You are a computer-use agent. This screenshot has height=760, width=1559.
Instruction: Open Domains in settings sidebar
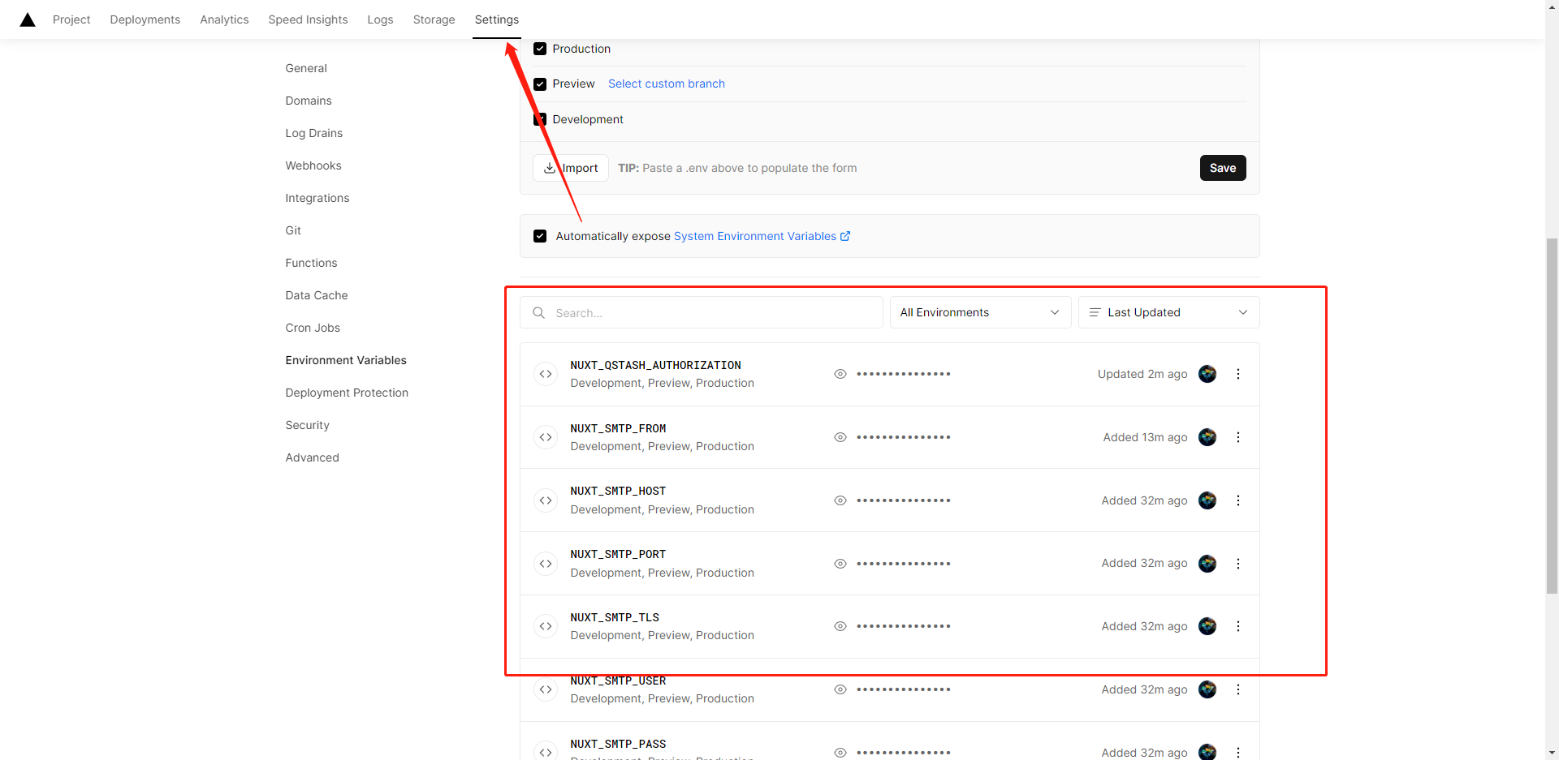coord(309,101)
